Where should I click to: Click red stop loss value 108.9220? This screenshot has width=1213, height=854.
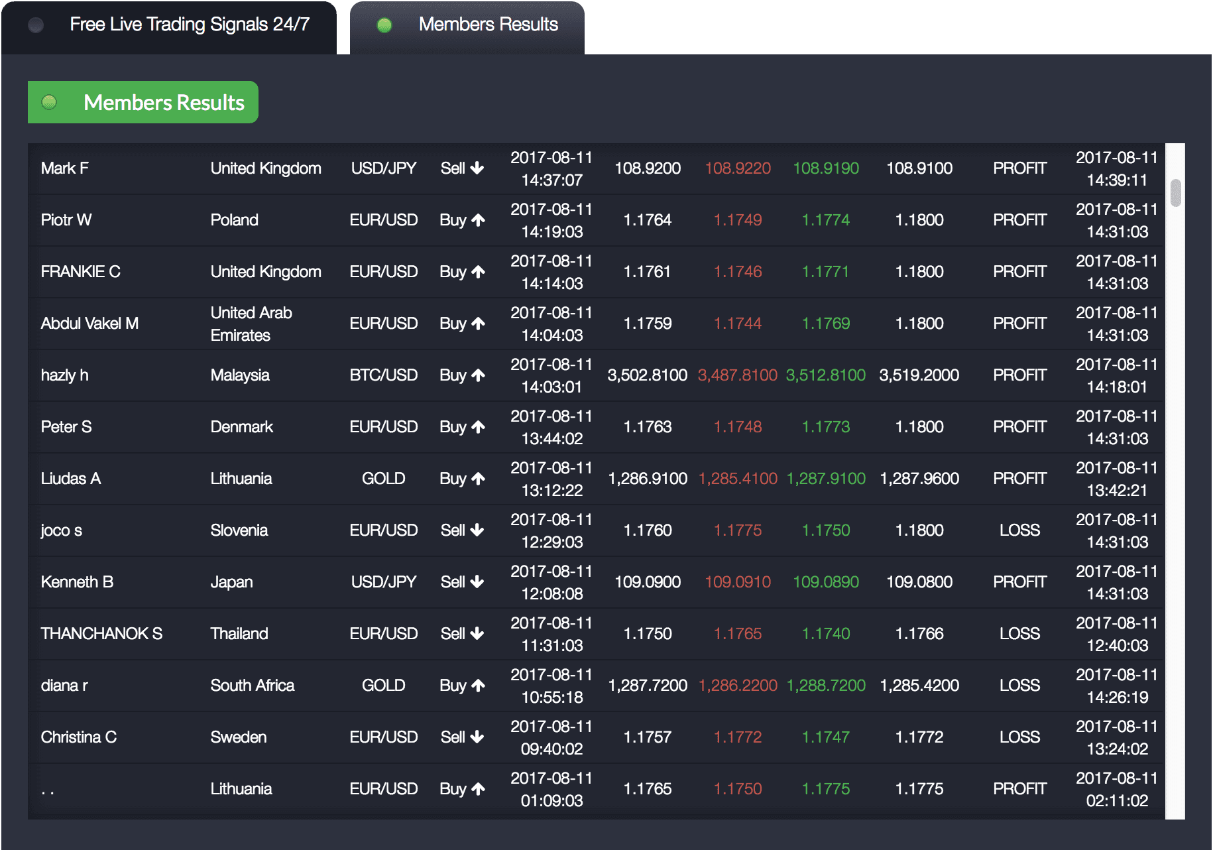738,168
